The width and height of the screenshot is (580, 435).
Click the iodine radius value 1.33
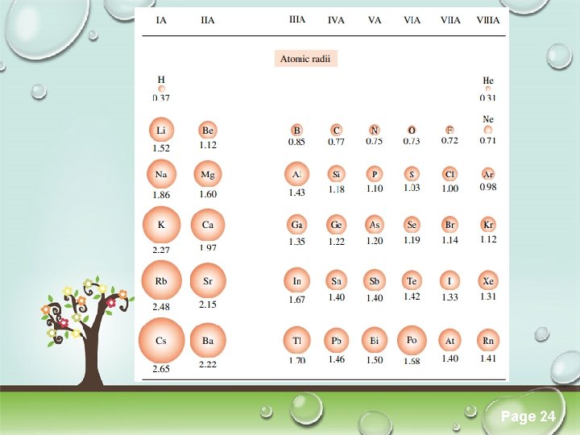click(449, 297)
